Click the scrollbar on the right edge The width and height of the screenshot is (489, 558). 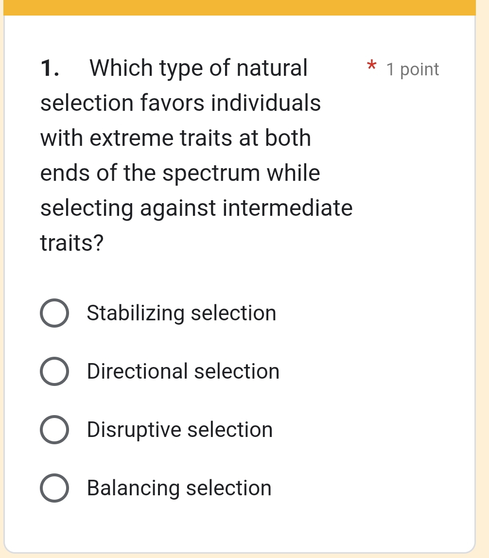tap(486, 279)
